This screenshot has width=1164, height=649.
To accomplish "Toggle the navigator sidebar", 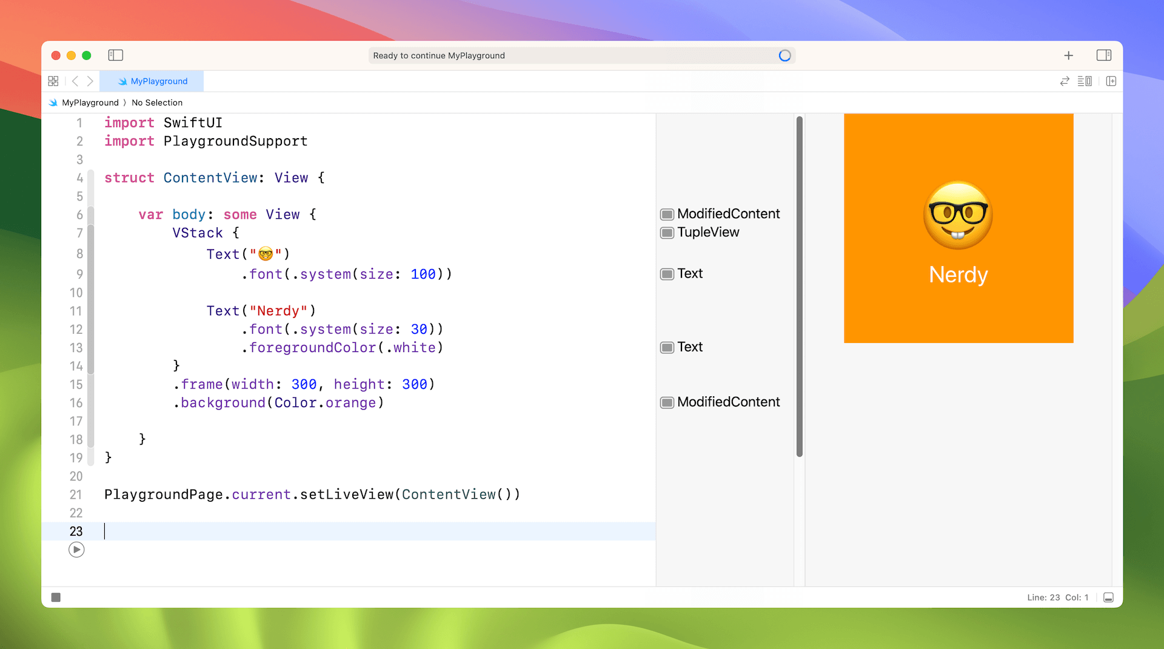I will coord(115,55).
